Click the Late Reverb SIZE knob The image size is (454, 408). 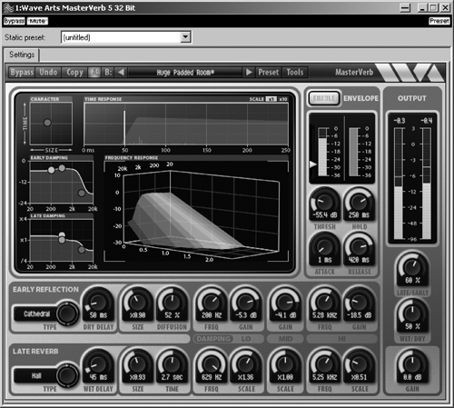[138, 364]
